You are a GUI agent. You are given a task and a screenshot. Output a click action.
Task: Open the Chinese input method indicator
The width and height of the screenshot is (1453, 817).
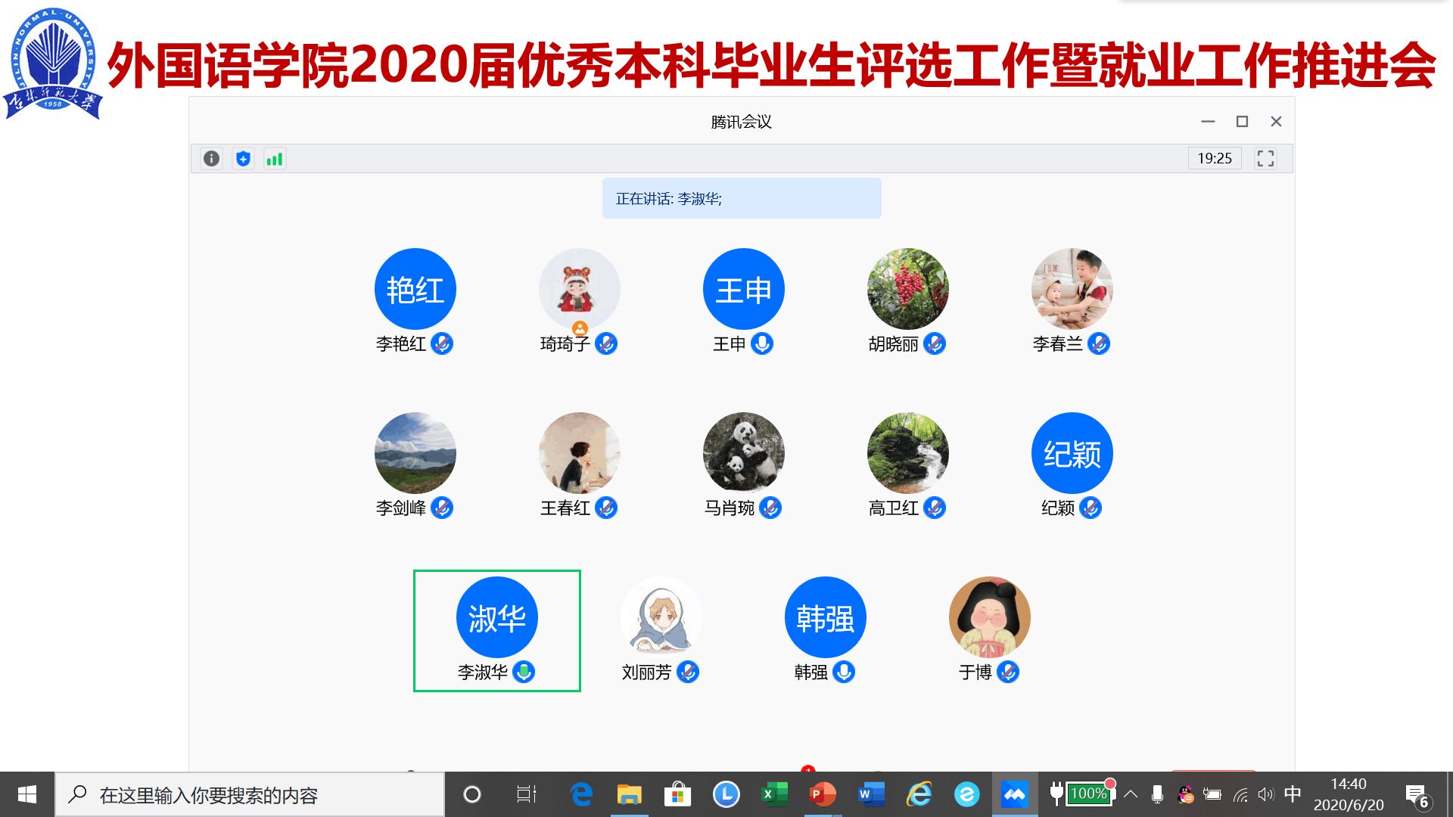pos(1293,794)
